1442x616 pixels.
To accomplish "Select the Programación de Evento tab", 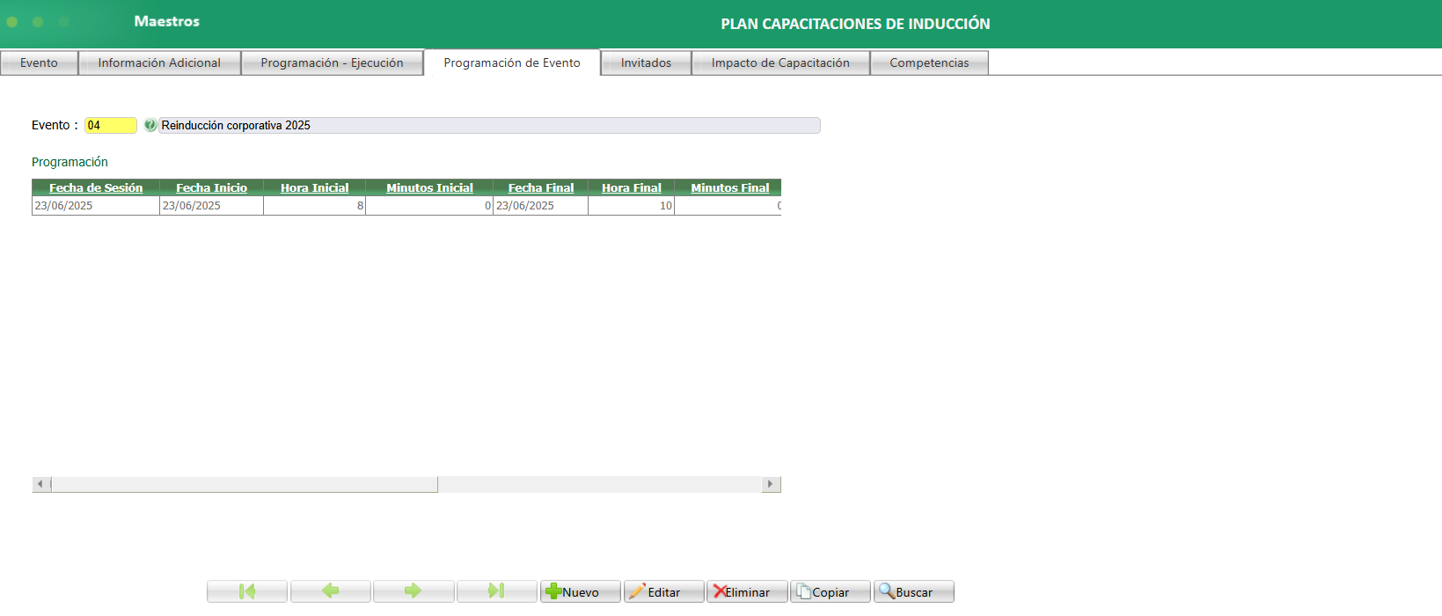I will click(x=512, y=62).
